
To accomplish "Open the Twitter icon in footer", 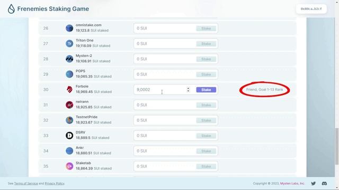I will 313,183.
